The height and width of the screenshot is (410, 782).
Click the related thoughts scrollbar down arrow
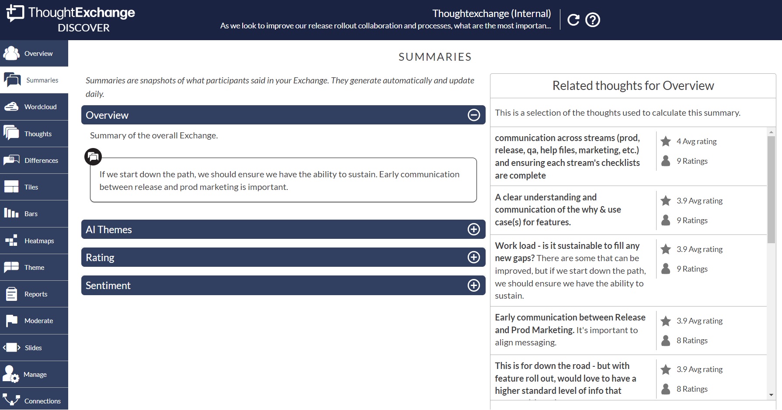[771, 395]
